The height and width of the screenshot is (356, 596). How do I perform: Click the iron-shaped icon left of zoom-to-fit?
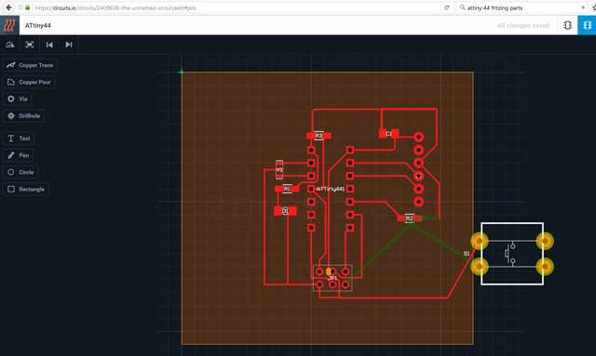10,45
